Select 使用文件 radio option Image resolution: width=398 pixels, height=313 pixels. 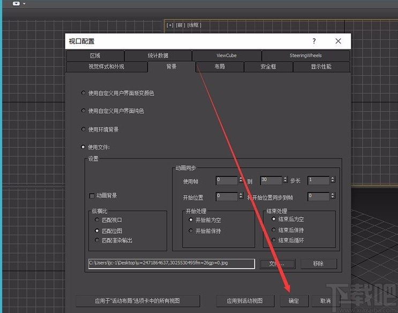83,147
